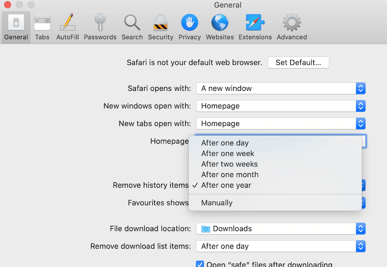Pick After one month menu option
The height and width of the screenshot is (267, 387).
230,175
